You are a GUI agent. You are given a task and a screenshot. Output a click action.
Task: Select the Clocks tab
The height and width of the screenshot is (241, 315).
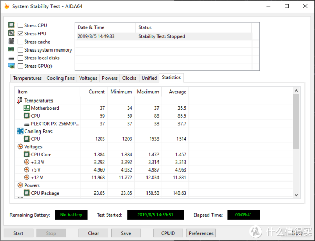click(x=129, y=78)
